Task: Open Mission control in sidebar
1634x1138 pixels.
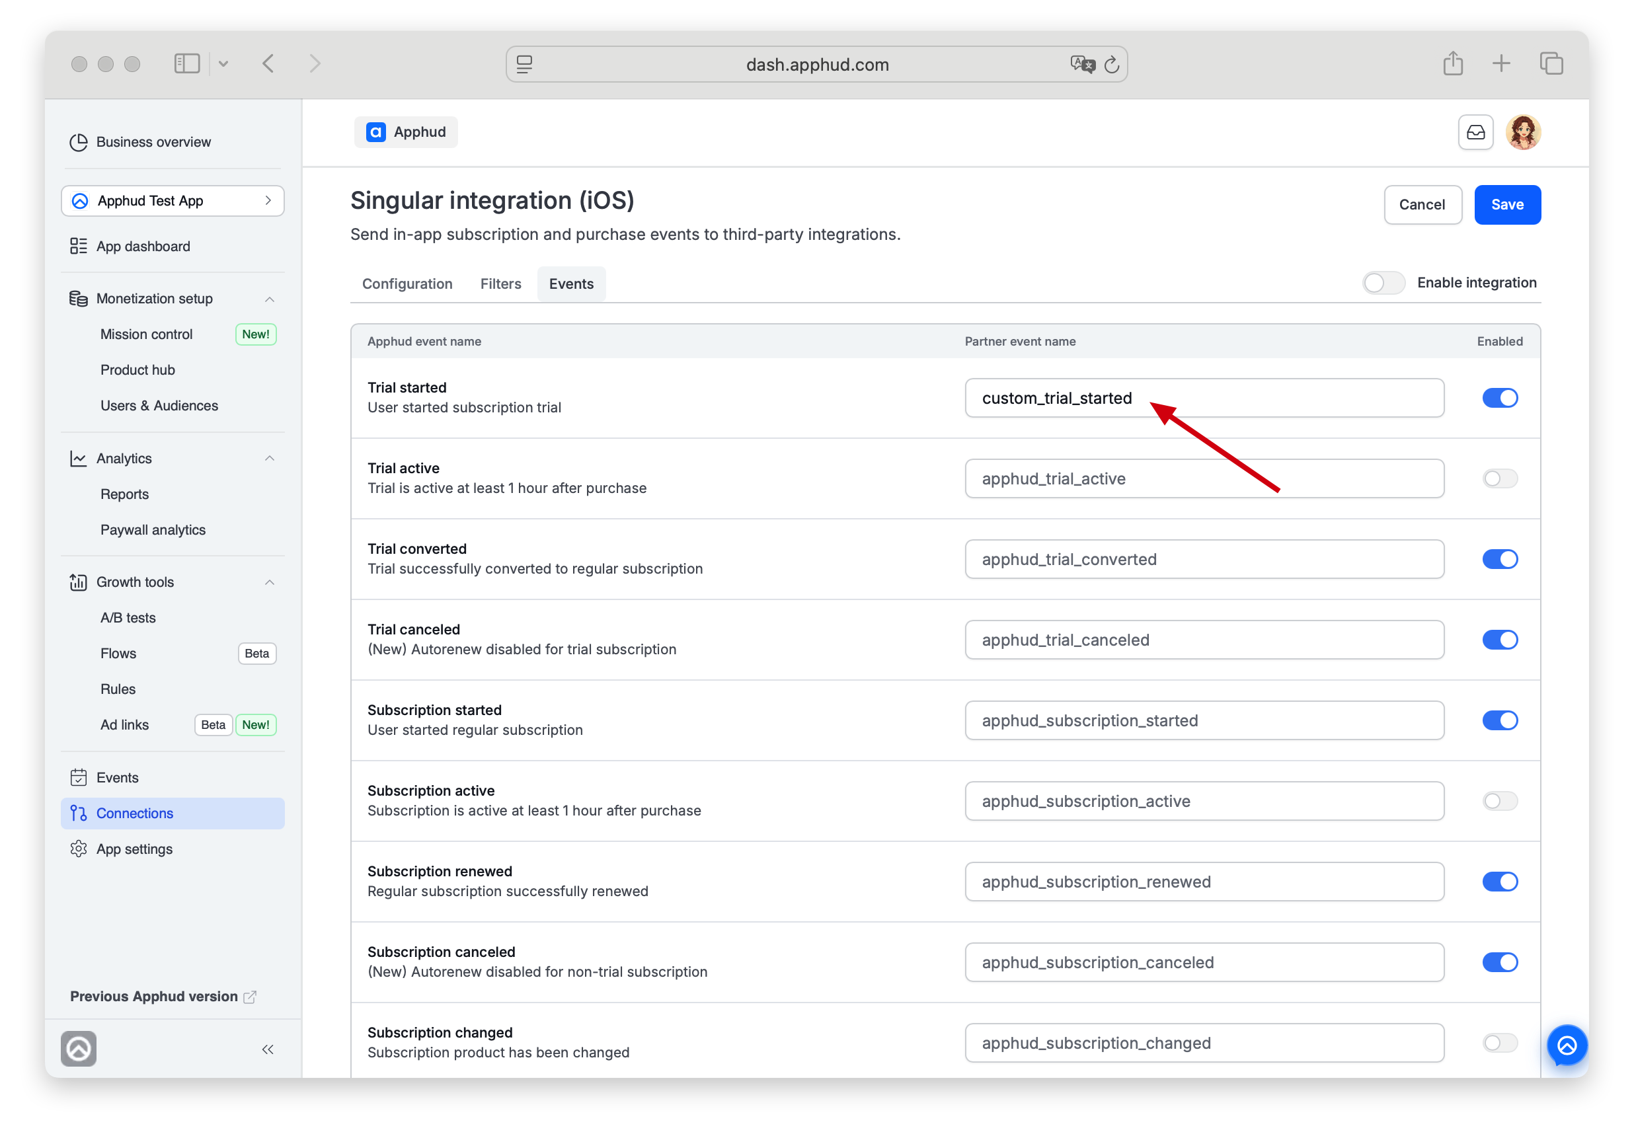Action: [146, 334]
